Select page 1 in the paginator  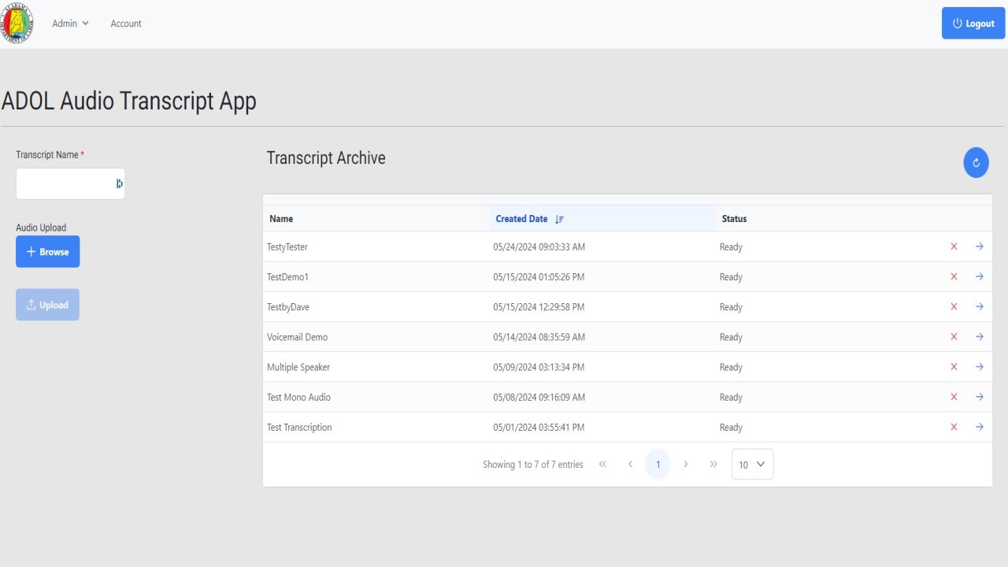(x=658, y=465)
